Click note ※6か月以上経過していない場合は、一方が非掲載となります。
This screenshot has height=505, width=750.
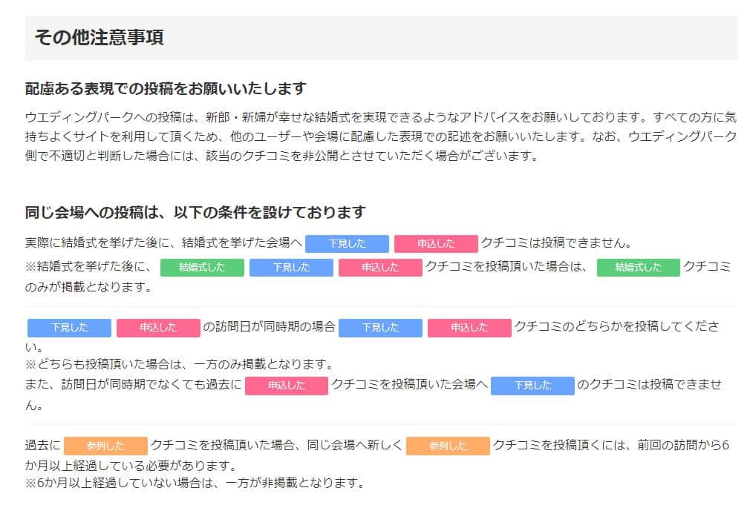(195, 483)
